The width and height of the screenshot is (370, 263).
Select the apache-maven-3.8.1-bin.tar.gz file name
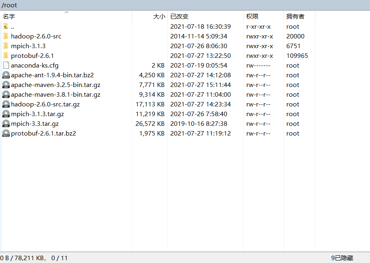(56, 94)
